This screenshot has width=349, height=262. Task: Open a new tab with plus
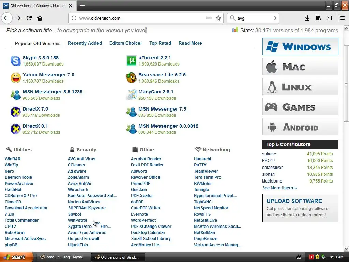82,5
